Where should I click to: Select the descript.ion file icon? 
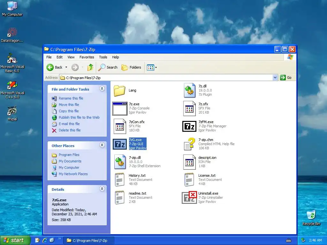(189, 162)
